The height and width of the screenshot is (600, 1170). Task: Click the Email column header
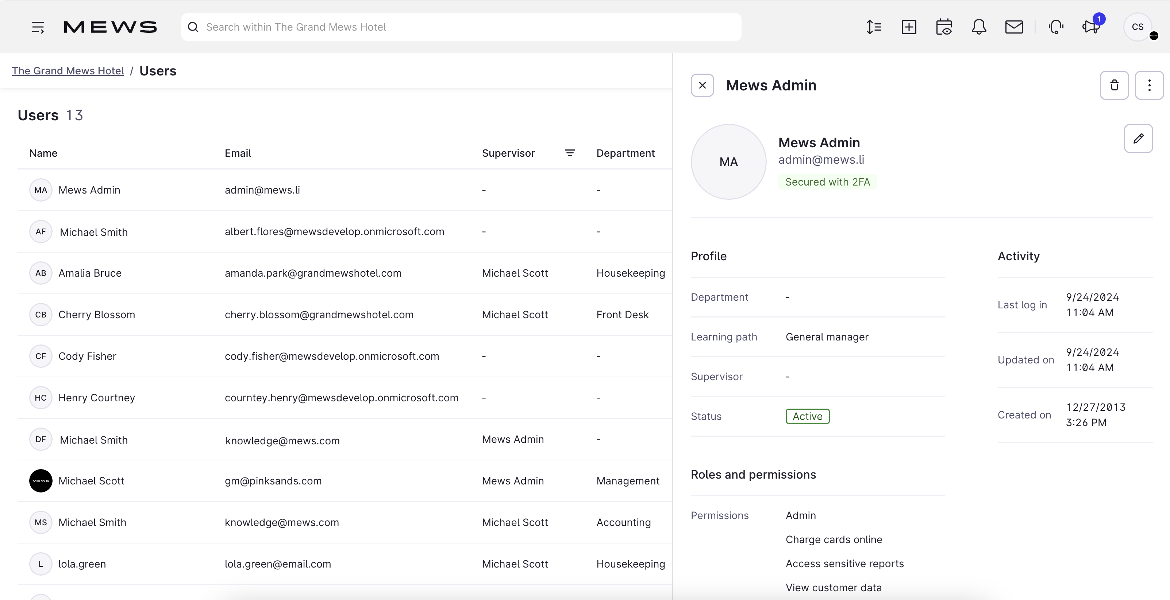tap(238, 153)
